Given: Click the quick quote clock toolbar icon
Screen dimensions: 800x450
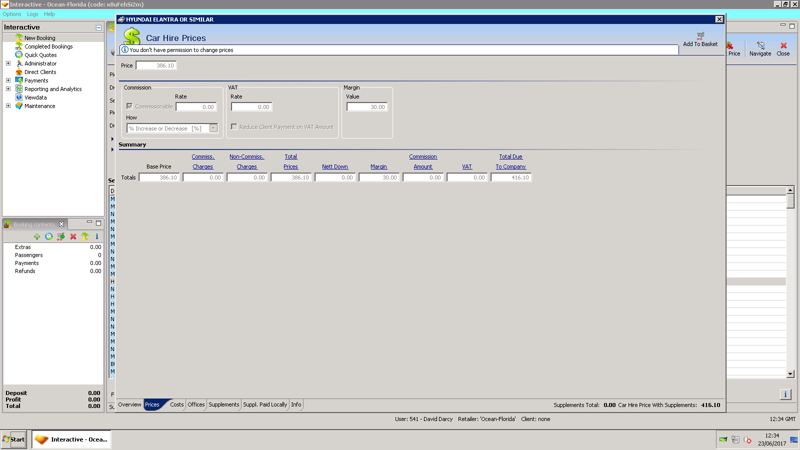Looking at the screenshot, I should [x=49, y=236].
